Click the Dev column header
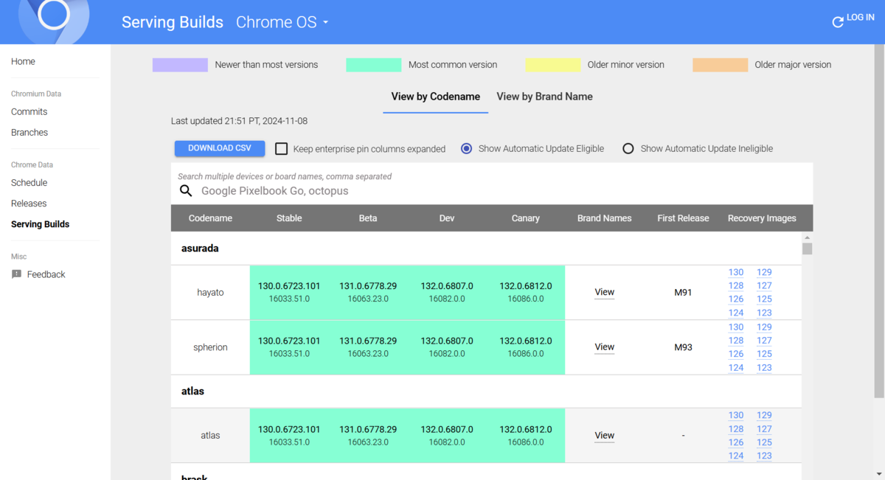The width and height of the screenshot is (885, 480). 447,218
